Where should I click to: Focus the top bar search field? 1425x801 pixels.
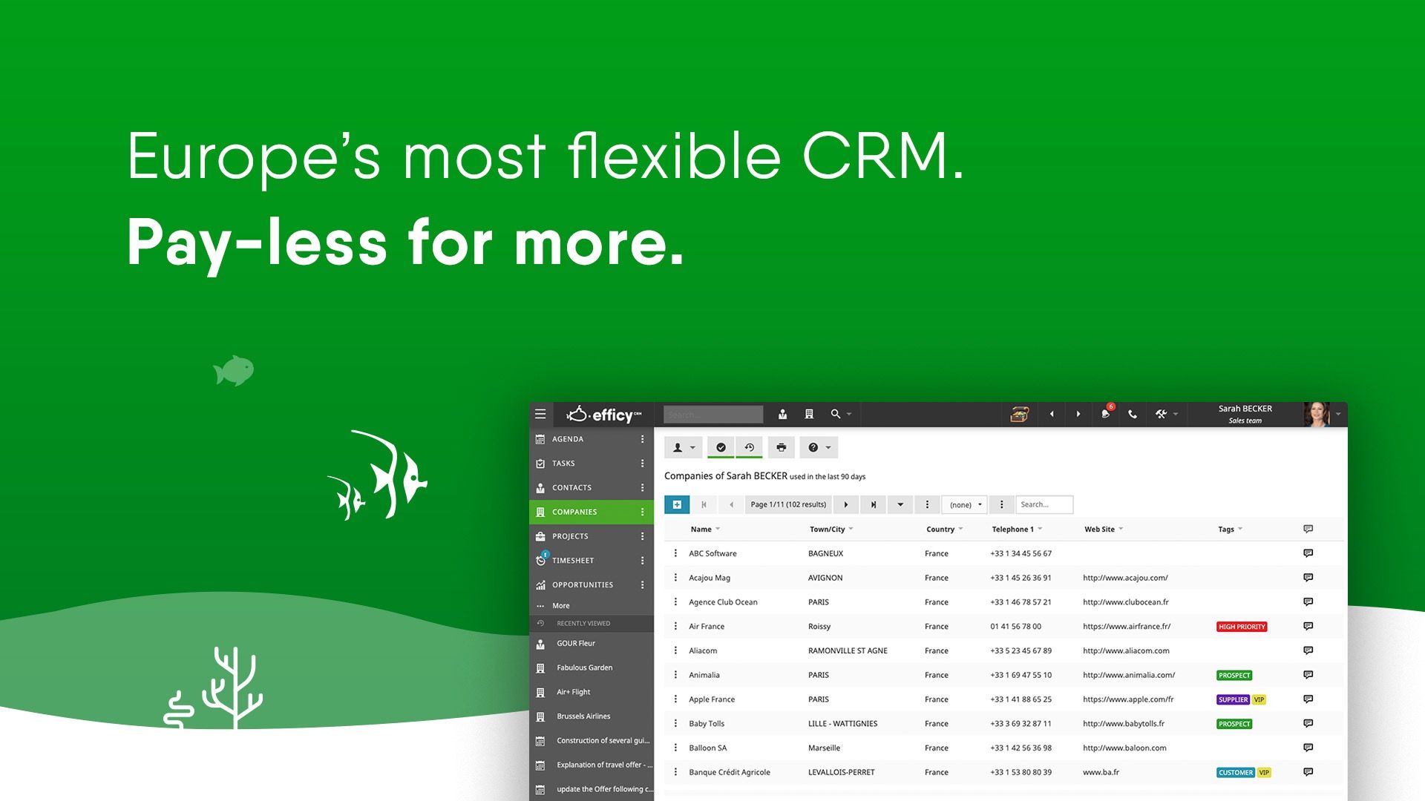(x=712, y=415)
